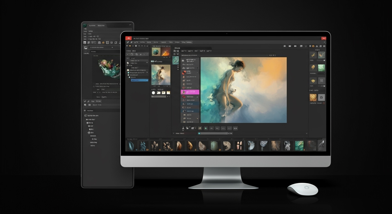
Task: Collapse the chevron next to the gold layer entry
Action: coord(198,119)
